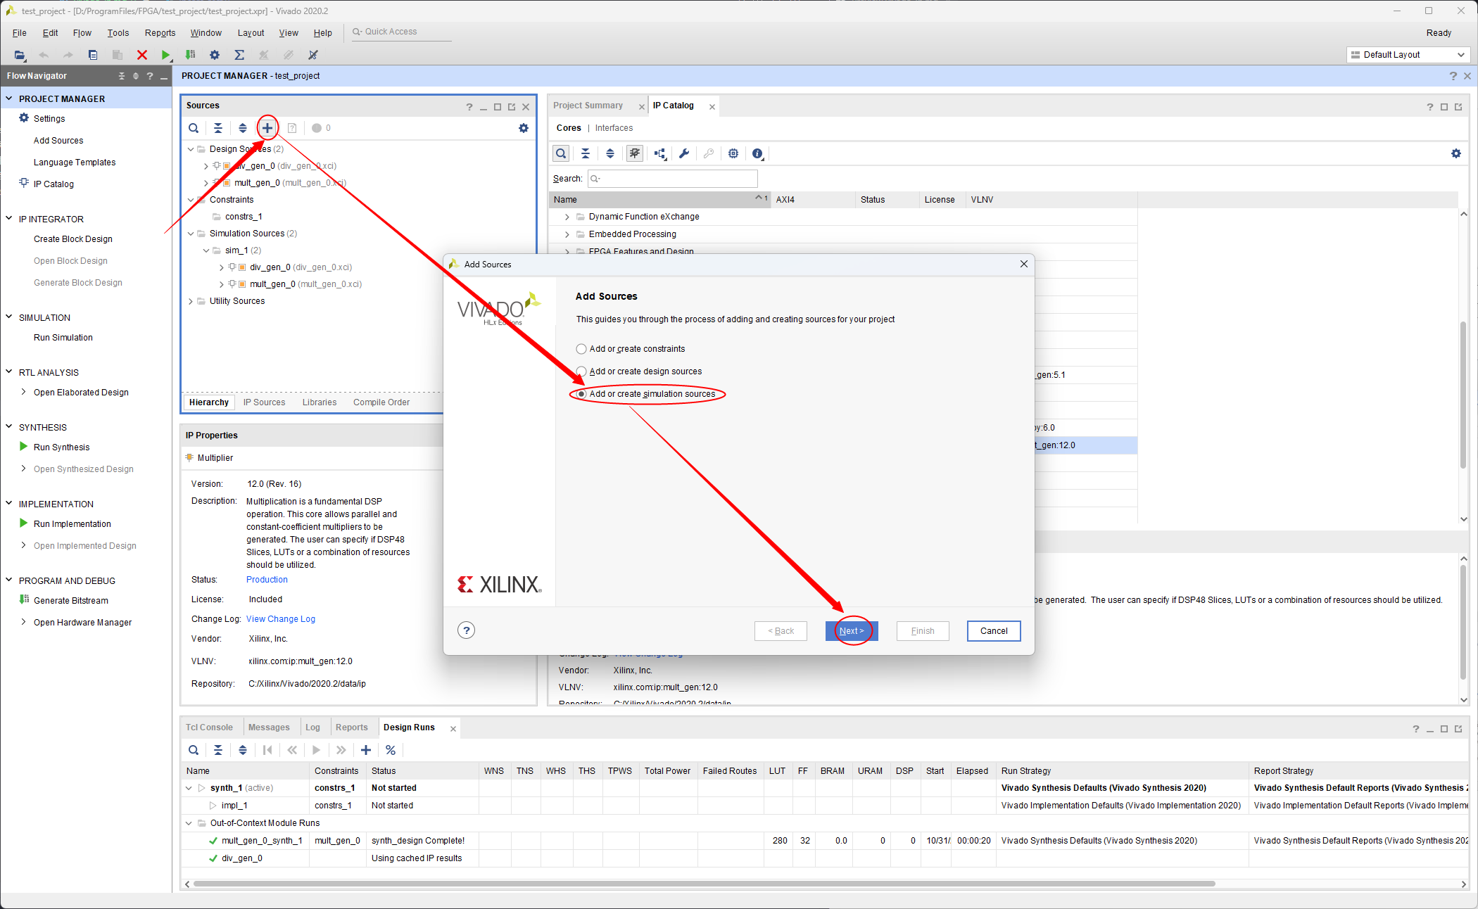Click percent icon in Design Runs
The image size is (1478, 909).
391,750
